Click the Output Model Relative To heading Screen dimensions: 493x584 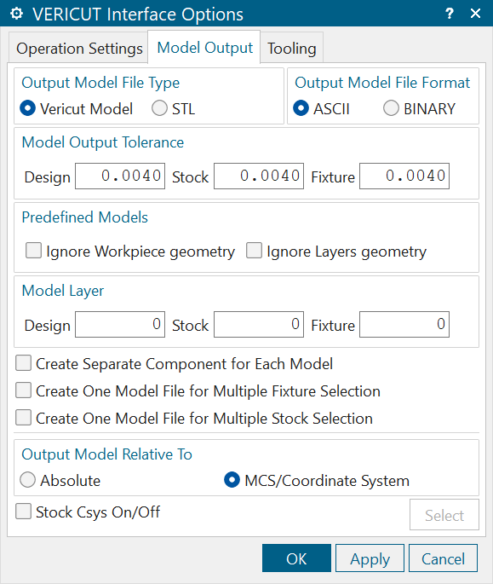click(106, 454)
